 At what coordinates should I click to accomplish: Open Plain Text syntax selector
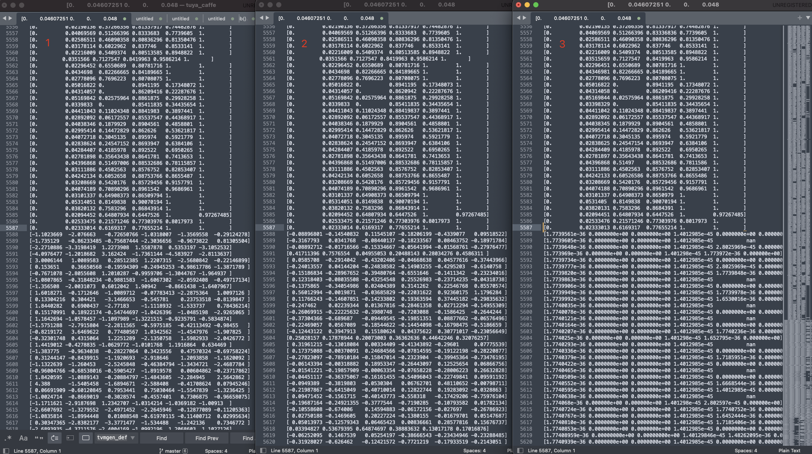pos(789,451)
